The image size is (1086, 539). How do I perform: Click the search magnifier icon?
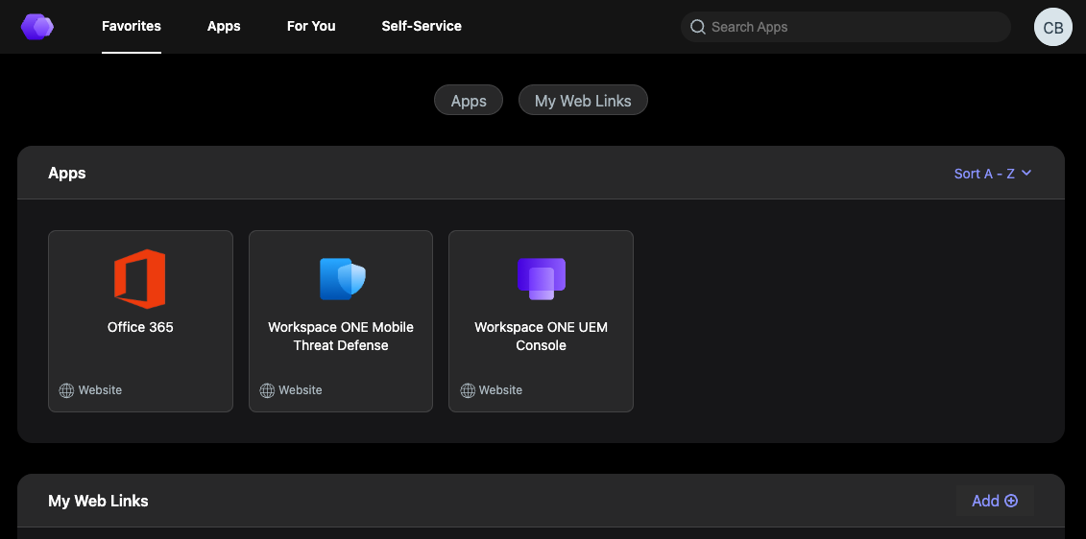[698, 27]
